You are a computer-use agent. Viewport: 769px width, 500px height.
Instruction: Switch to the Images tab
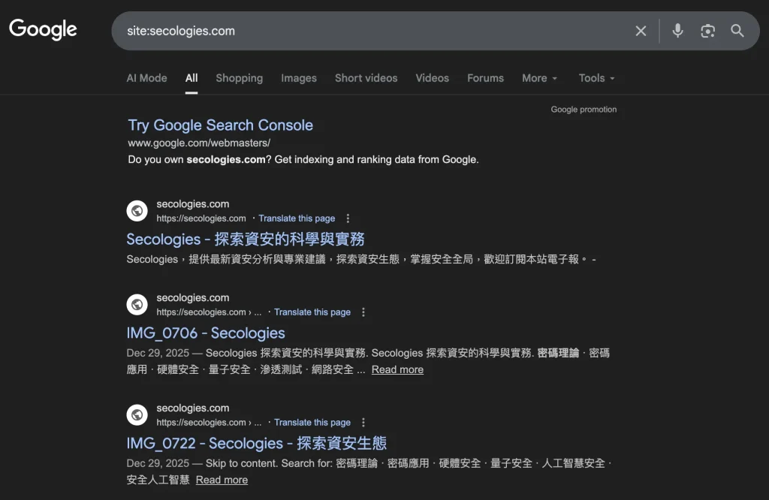point(298,78)
